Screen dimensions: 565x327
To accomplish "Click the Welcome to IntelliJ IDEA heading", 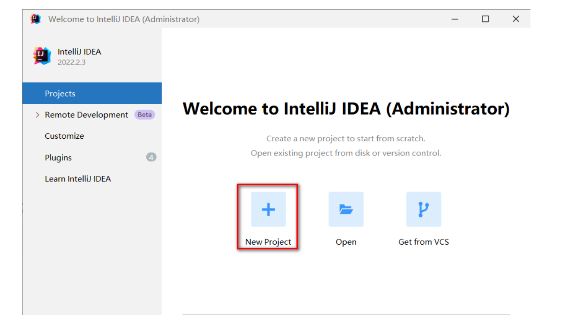I will pyautogui.click(x=346, y=109).
